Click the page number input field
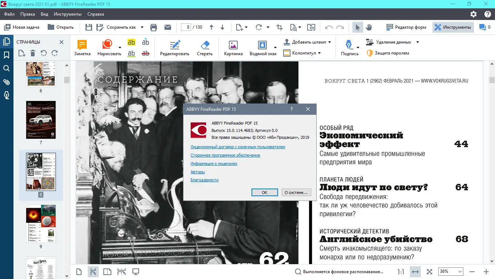Screen dimensions: 495x279 186,27
